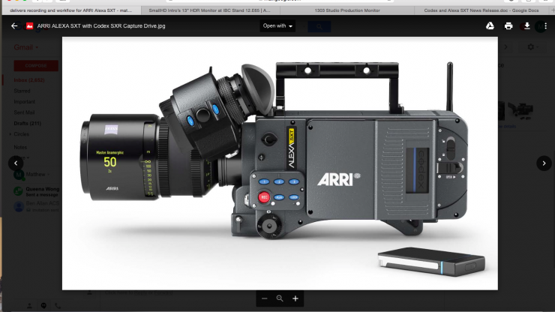Go to next attachment with right arrow

(543, 163)
